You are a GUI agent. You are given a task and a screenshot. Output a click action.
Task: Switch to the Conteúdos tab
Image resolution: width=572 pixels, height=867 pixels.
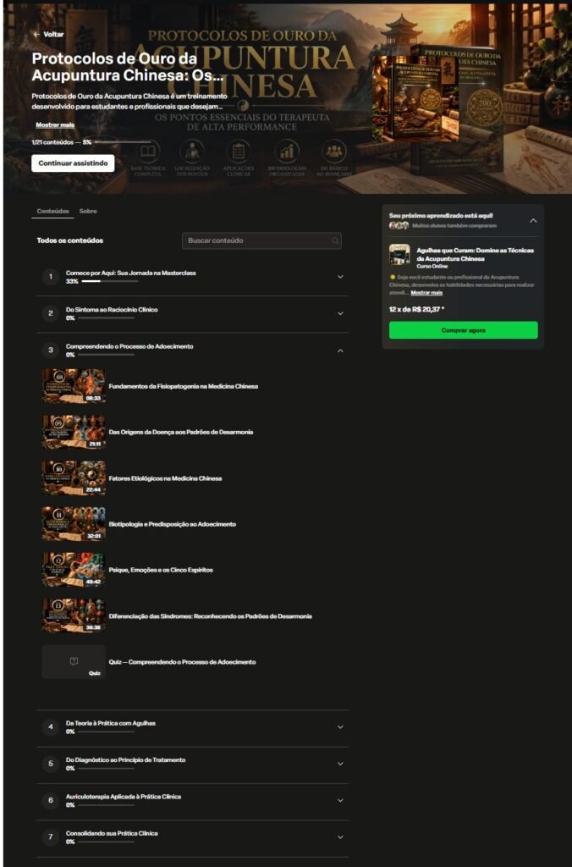pos(52,211)
